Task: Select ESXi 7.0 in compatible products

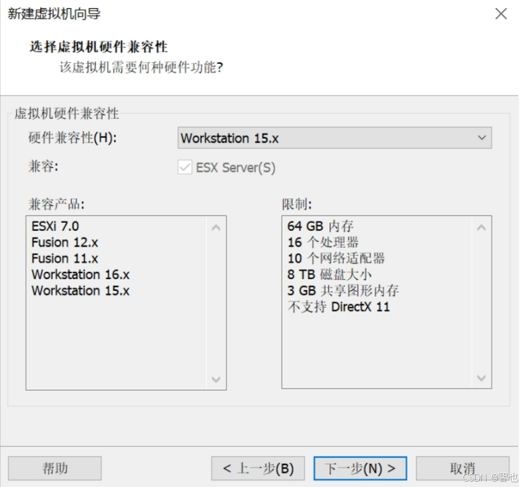Action: click(55, 226)
